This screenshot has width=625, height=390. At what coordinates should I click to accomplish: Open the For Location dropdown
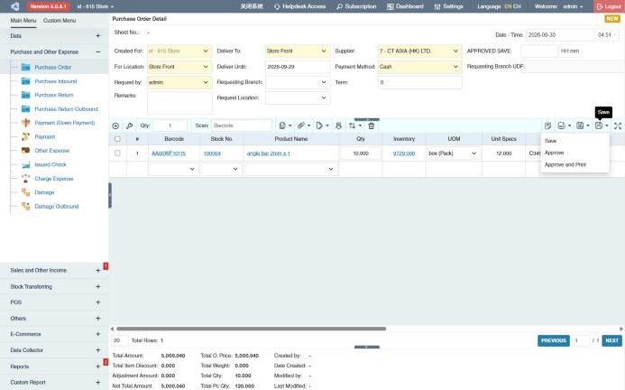pyautogui.click(x=179, y=67)
